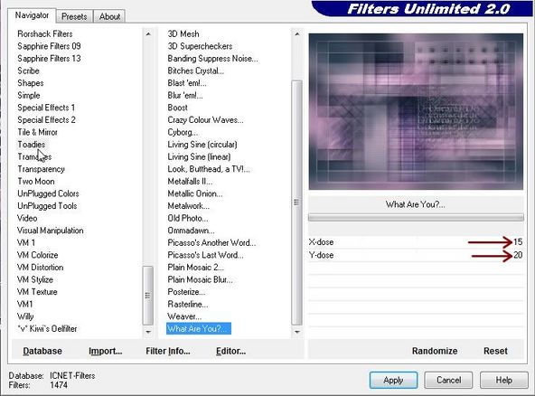Viewport: 535px width, 396px height.
Task: Click the Apply button
Action: point(393,380)
